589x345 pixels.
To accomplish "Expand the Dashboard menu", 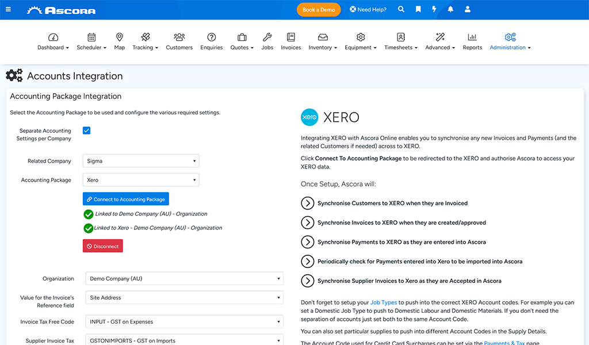I will click(67, 48).
